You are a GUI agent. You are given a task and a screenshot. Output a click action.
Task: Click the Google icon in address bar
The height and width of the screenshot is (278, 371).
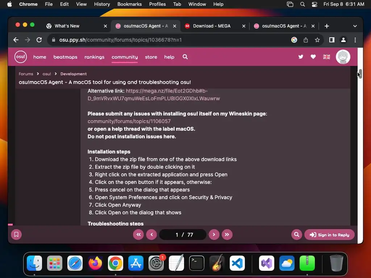click(x=294, y=40)
